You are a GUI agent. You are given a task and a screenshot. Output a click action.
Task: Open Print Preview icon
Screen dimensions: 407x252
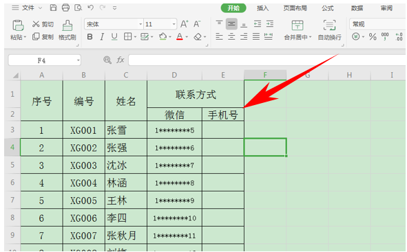[x=78, y=8]
